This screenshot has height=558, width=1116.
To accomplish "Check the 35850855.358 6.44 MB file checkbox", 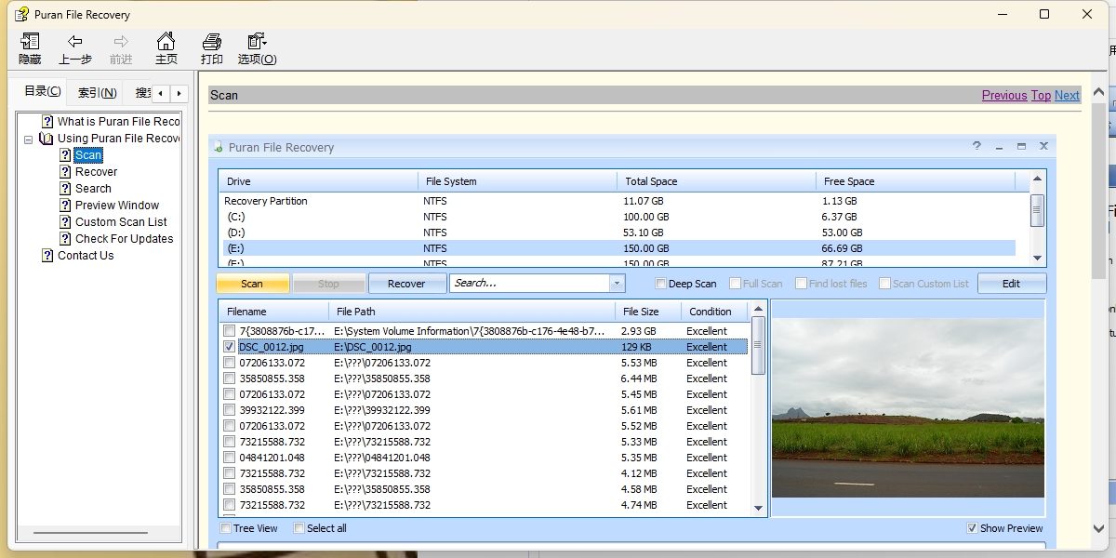I will [x=230, y=379].
